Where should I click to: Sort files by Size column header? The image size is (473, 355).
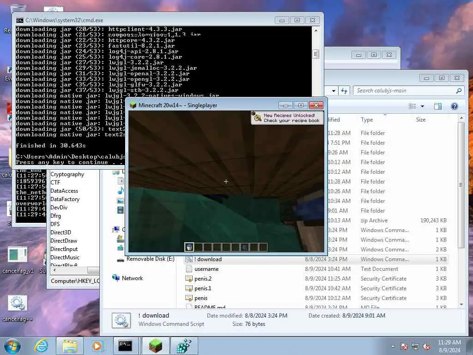[x=421, y=120]
